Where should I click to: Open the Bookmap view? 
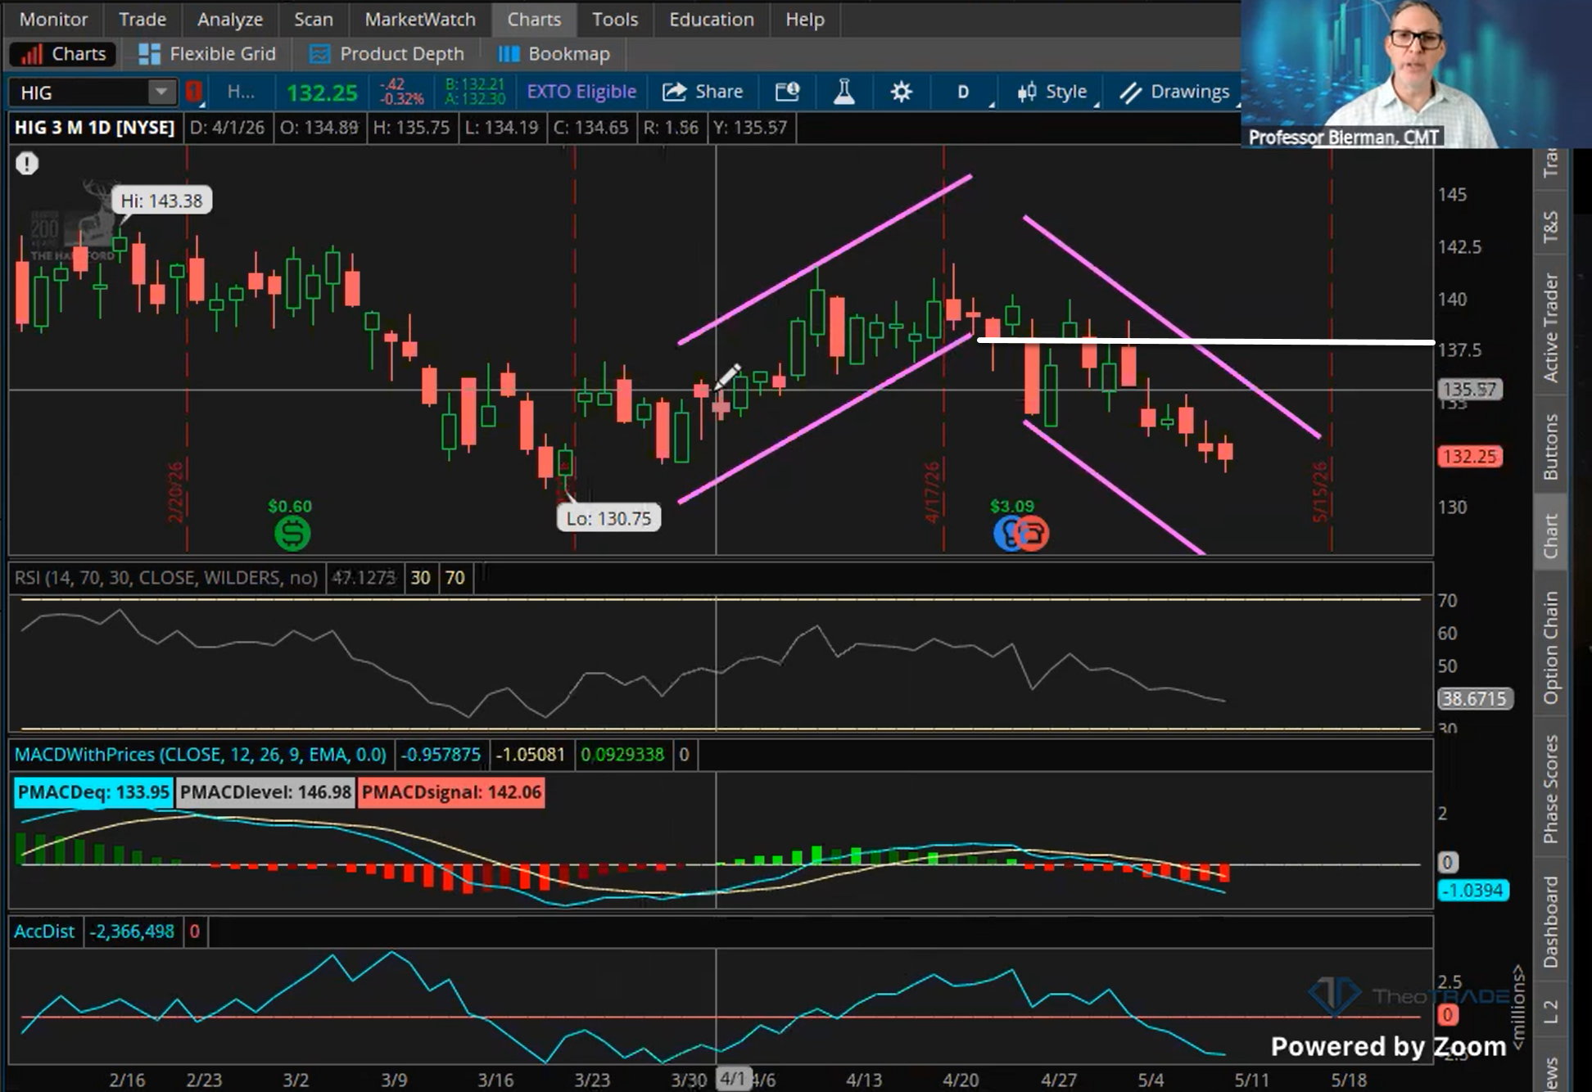coord(554,54)
